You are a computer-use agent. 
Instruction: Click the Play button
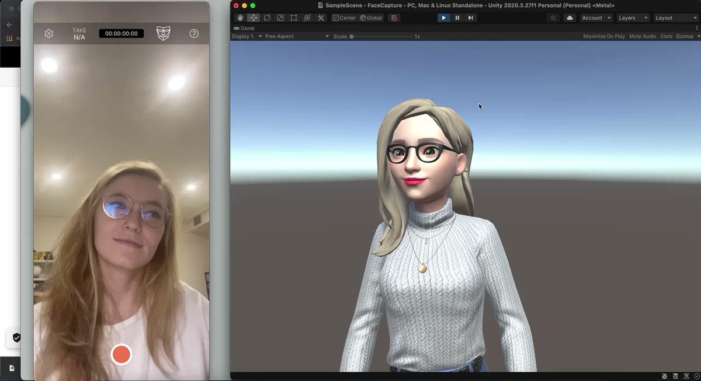[444, 18]
